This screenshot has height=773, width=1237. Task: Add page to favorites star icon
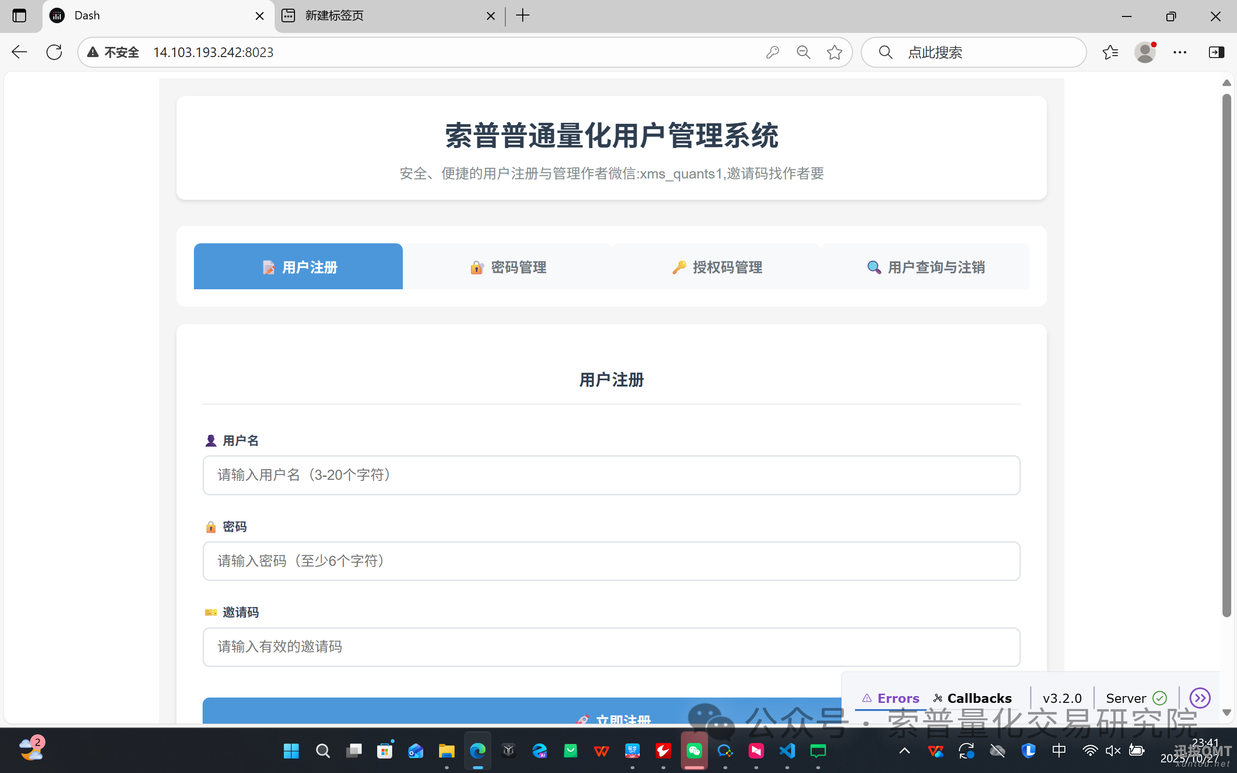point(834,52)
